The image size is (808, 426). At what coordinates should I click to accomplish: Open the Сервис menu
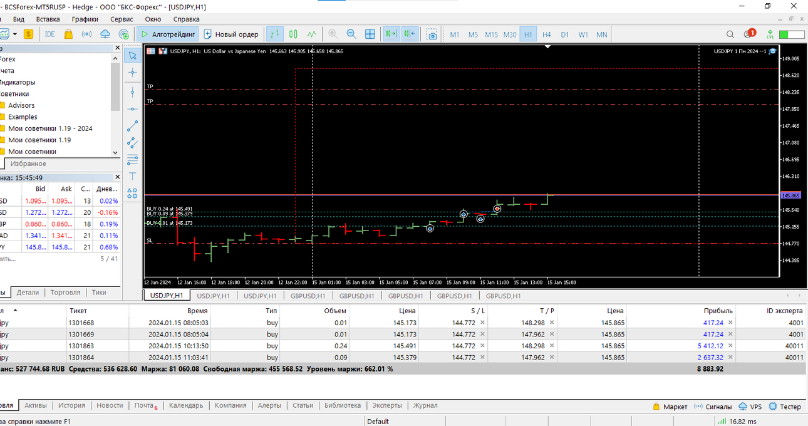pos(122,19)
